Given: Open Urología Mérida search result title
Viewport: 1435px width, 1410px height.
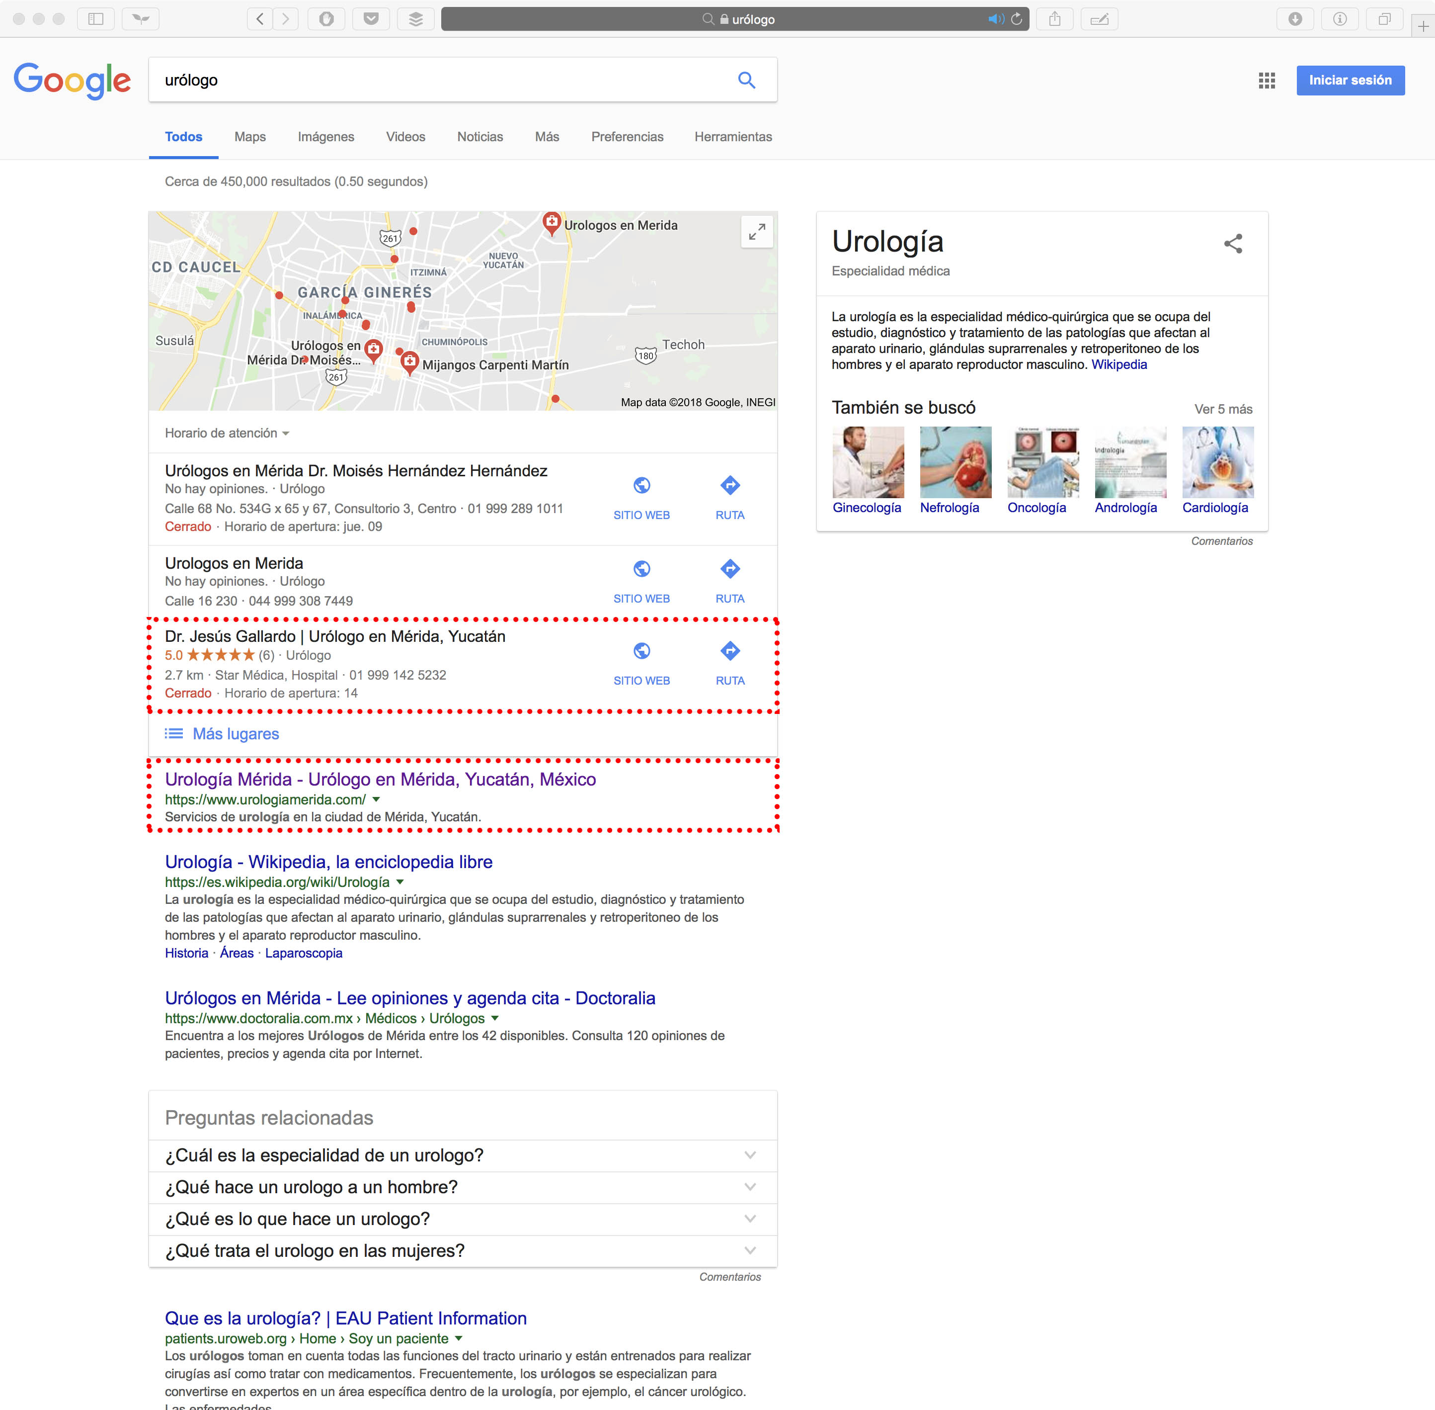Looking at the screenshot, I should click(381, 779).
